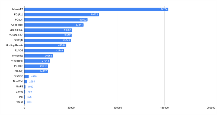Click the Good-Host category label
217x115 pixels.
pos(17,25)
